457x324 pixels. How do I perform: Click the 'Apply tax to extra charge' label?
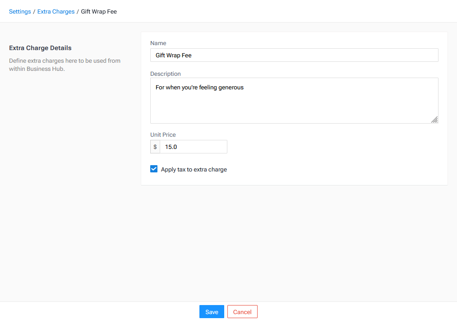click(x=194, y=170)
